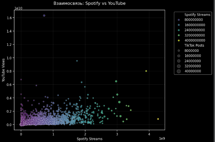The height and width of the screenshot is (142, 215).
Task: Click the yellow point at 0.8e10 YouTube views
Action: 146,71
